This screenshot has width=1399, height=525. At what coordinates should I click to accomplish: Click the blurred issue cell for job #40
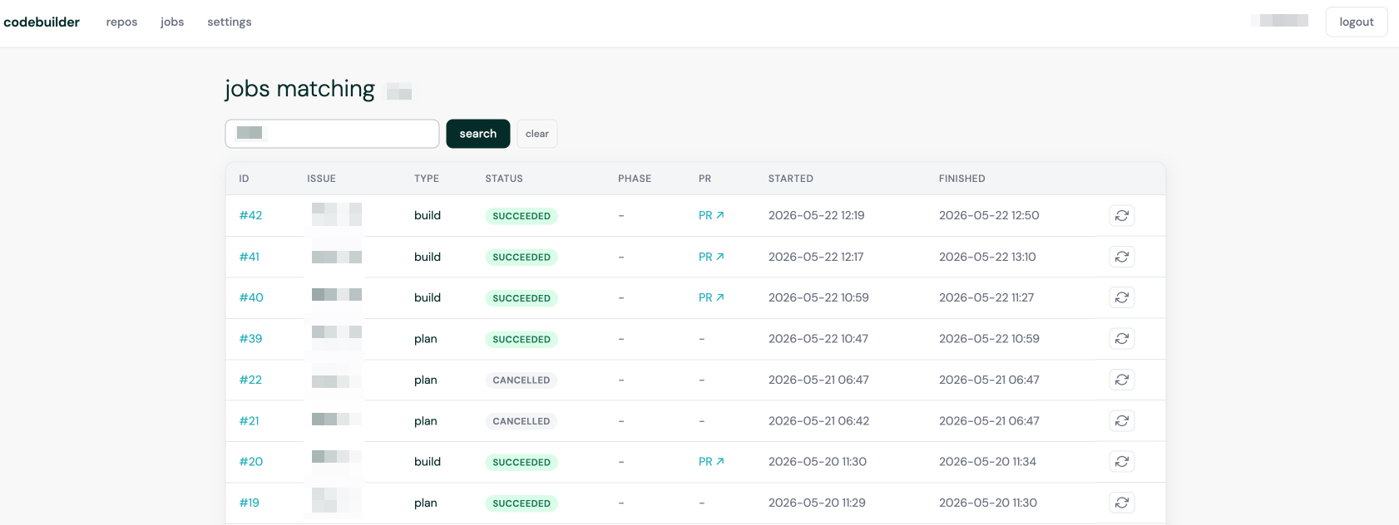[x=337, y=295]
